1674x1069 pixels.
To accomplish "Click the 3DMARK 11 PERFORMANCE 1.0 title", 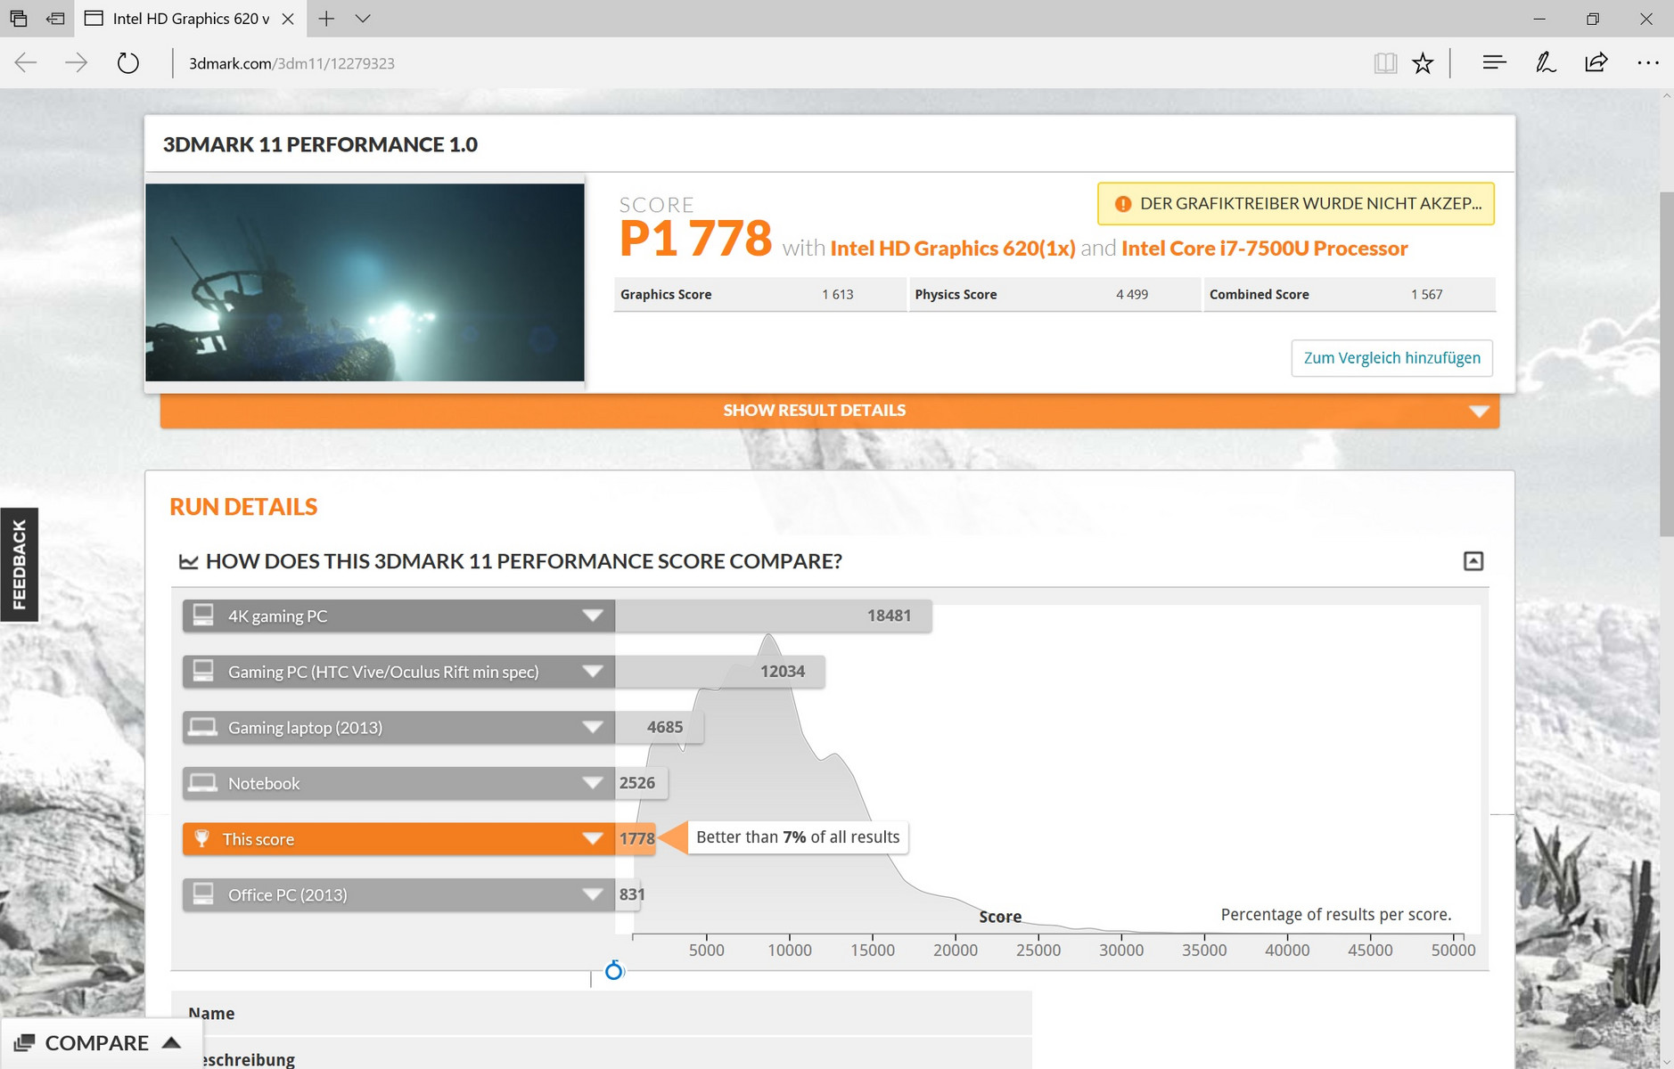I will (320, 144).
